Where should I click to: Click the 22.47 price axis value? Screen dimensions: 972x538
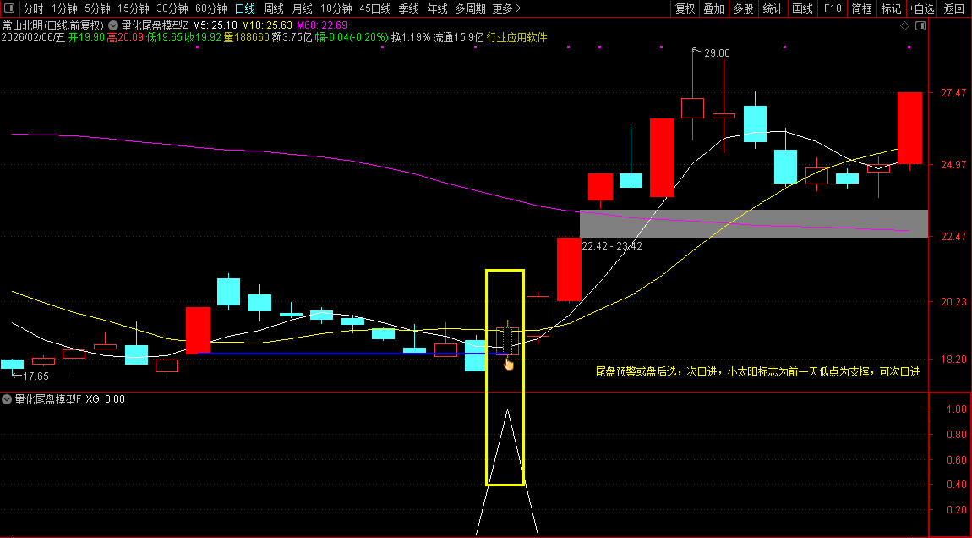coord(953,237)
